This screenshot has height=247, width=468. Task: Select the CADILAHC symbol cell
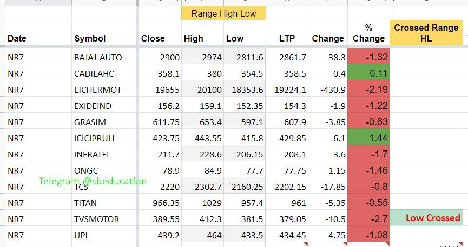click(103, 73)
